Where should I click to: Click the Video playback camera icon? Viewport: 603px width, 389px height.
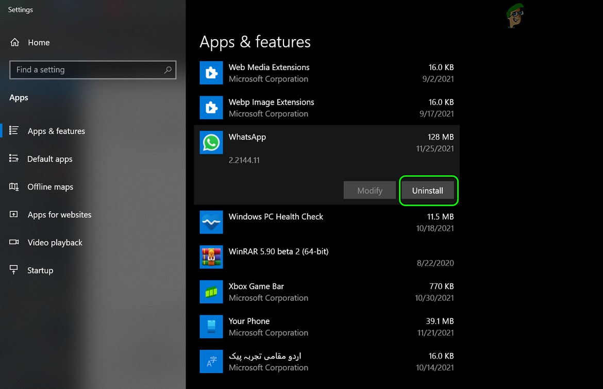15,242
